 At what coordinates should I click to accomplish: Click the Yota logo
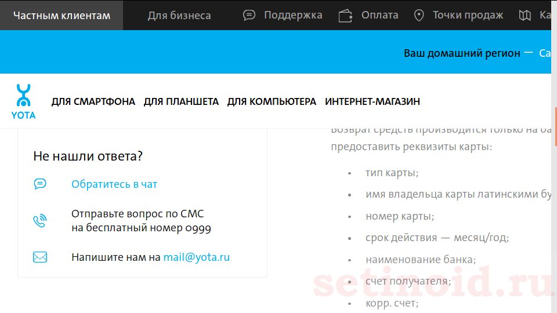(23, 101)
